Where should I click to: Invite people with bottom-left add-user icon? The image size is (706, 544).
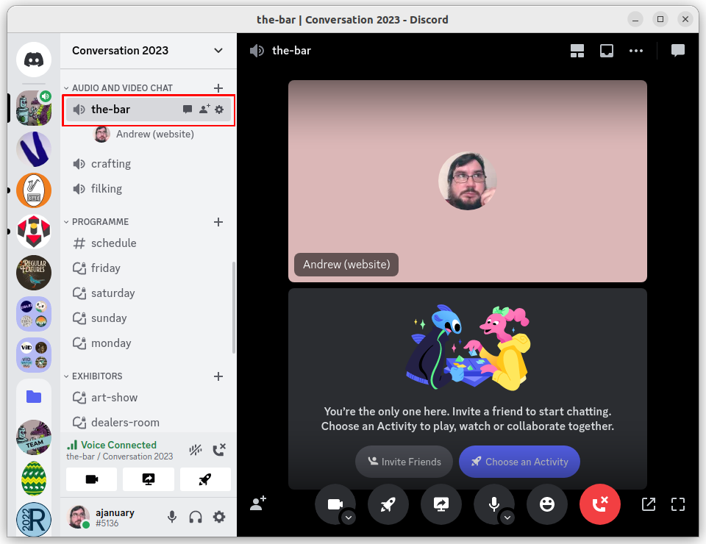point(258,504)
